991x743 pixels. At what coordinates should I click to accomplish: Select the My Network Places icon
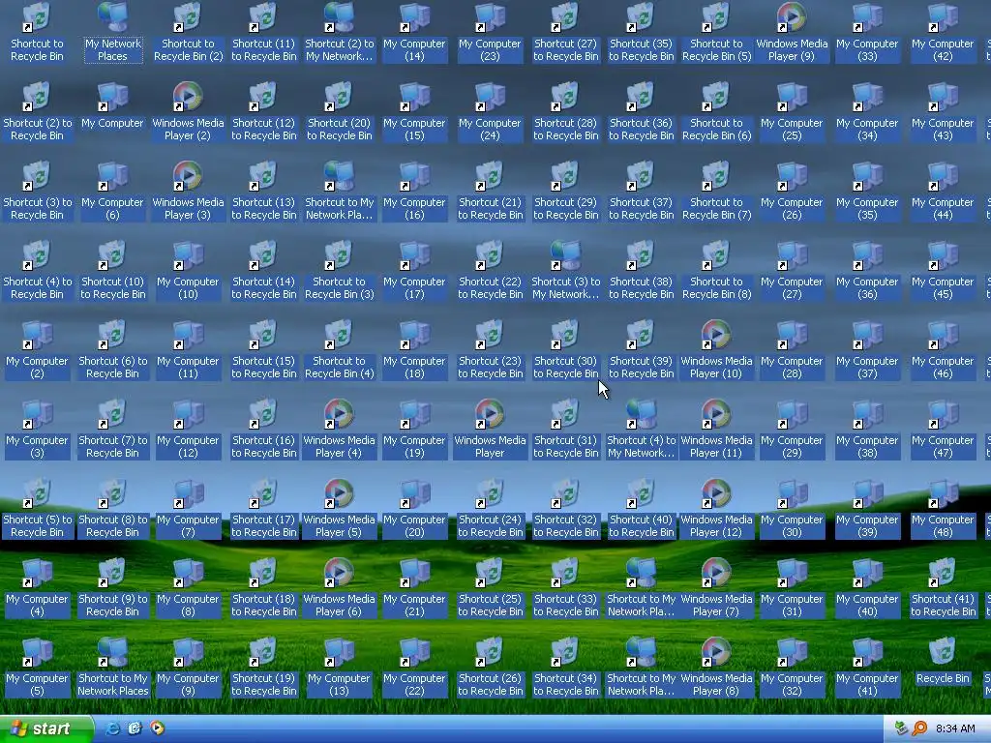(112, 33)
